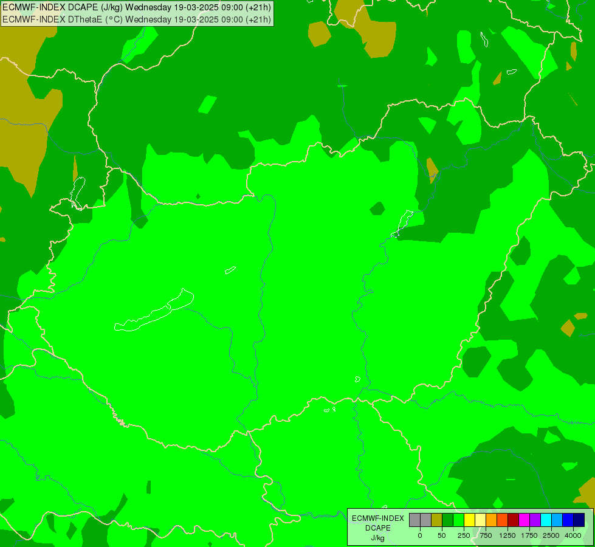Screen dimensions: 595x547
Task: Select the pure blue legend swatch
Action: coord(568,520)
